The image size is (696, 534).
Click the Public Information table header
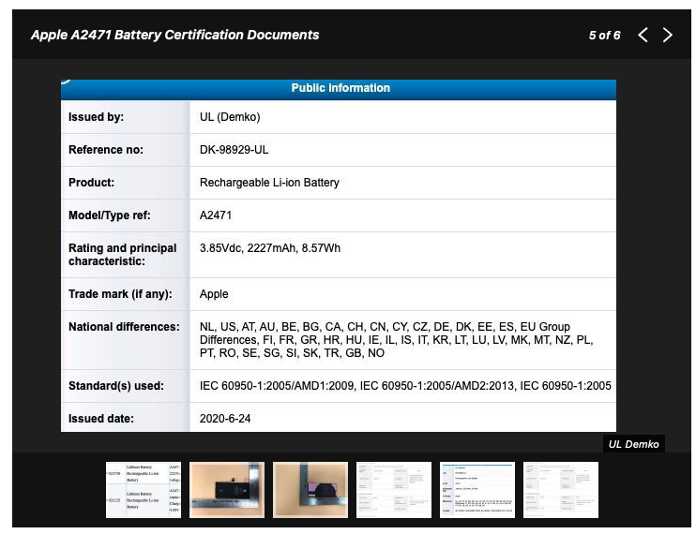[x=339, y=88]
